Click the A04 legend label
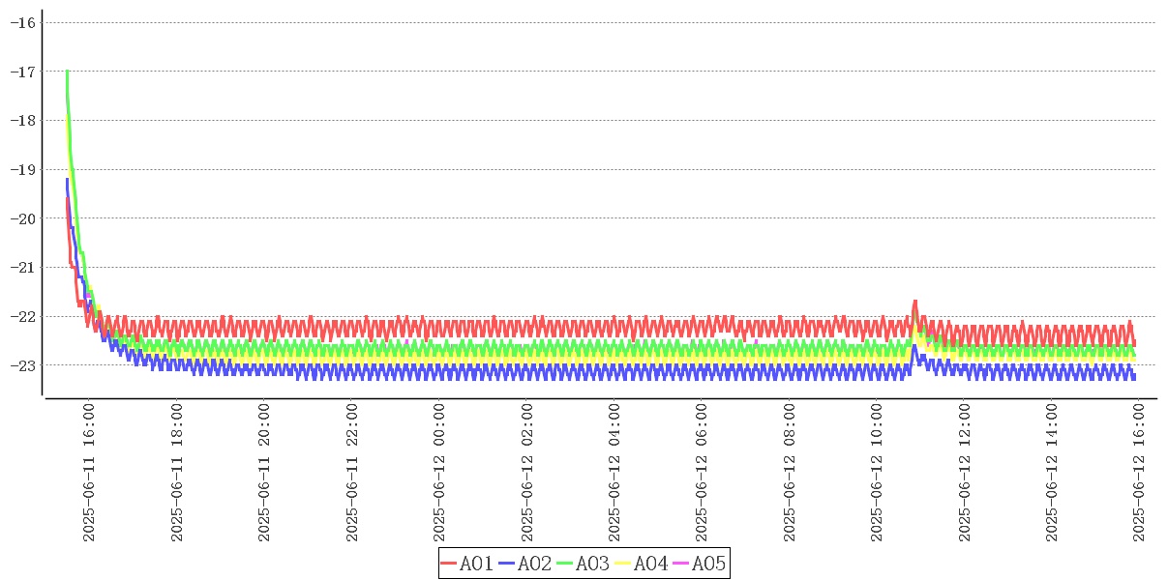 (x=651, y=564)
